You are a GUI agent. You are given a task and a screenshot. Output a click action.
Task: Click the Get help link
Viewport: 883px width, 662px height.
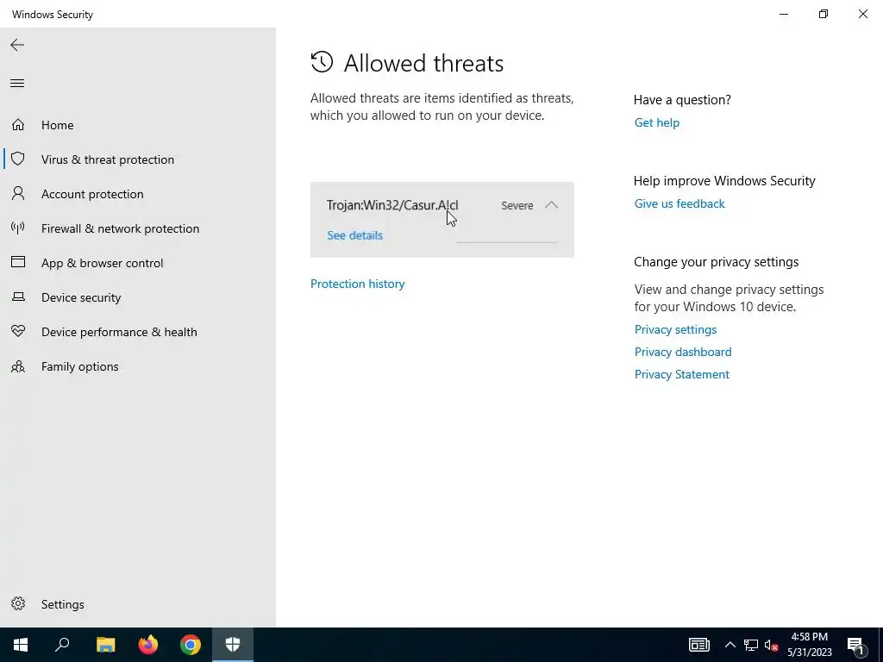pyautogui.click(x=656, y=122)
